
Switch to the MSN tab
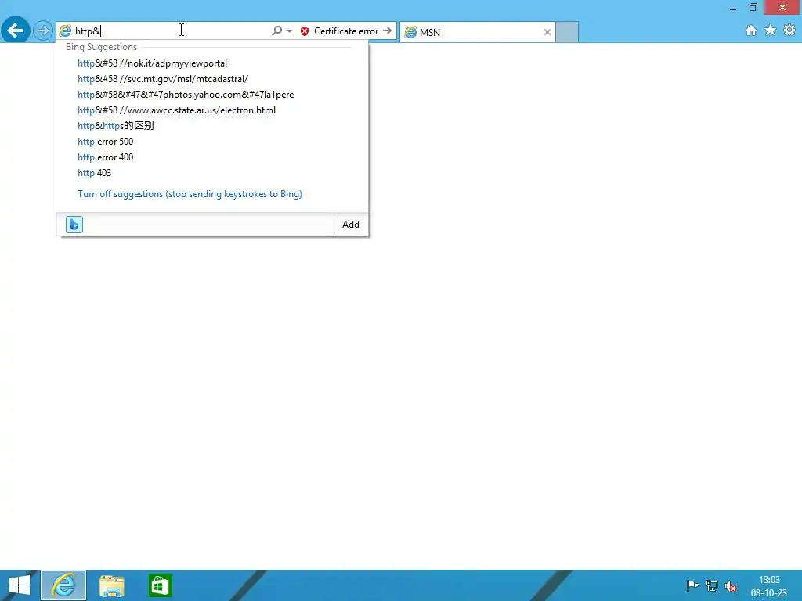click(477, 32)
